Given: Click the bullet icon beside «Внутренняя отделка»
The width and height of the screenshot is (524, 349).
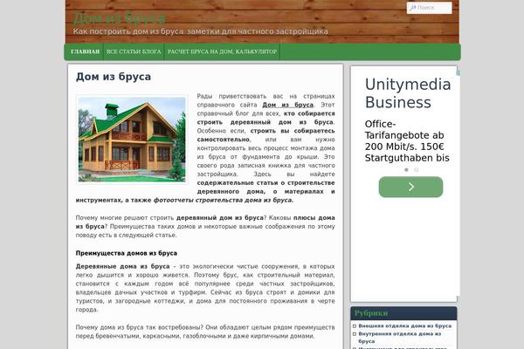Looking at the screenshot, I should 355,333.
